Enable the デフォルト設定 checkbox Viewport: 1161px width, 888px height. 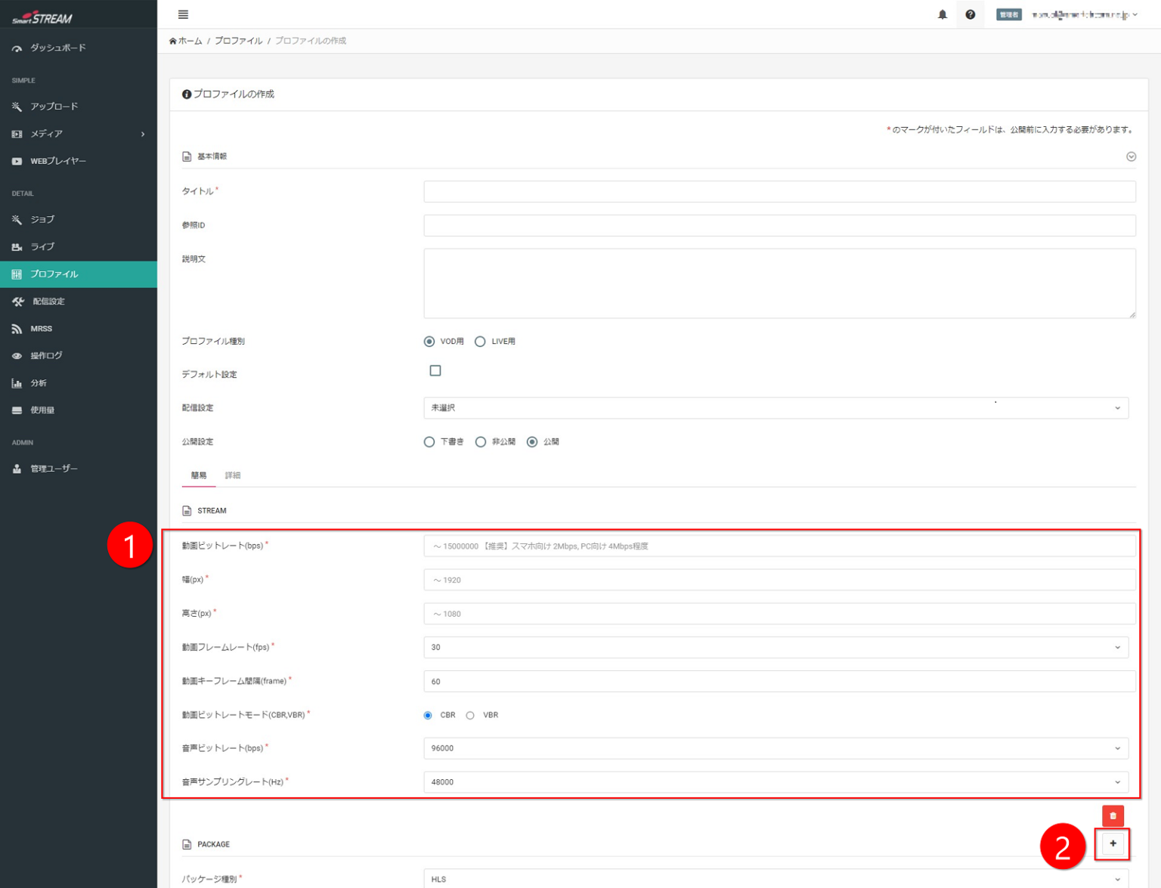[x=435, y=370]
